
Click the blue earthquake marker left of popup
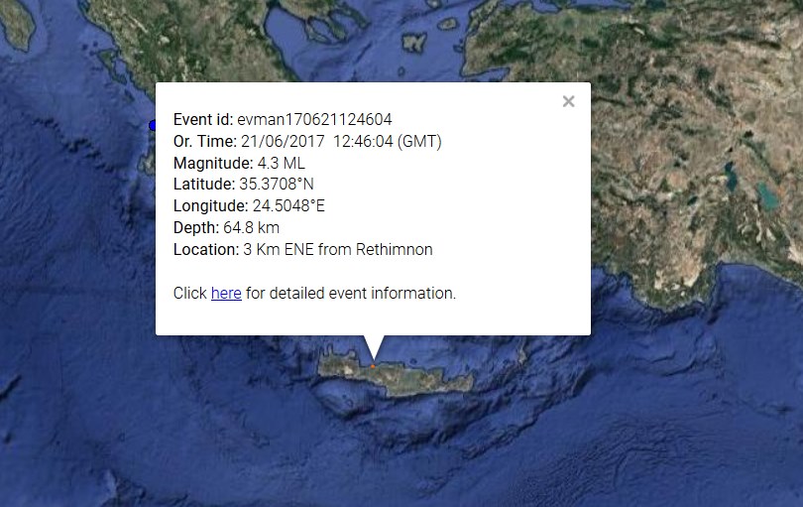pos(152,125)
